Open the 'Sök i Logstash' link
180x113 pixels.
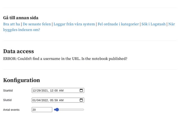point(153,24)
